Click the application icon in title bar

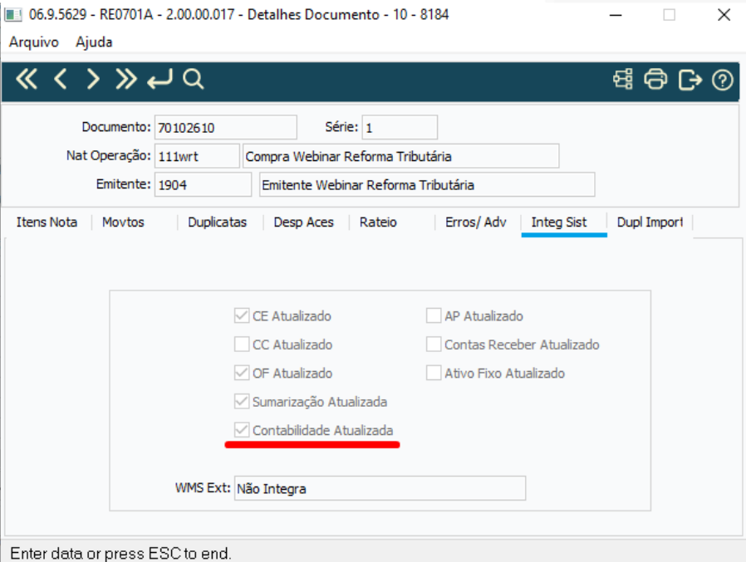12,15
